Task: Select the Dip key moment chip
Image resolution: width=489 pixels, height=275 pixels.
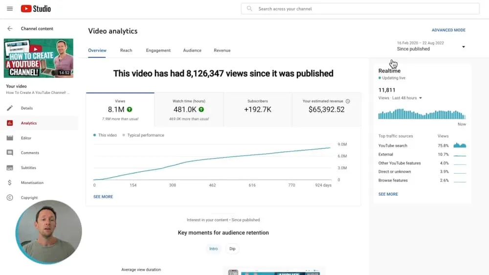Action: (x=232, y=249)
